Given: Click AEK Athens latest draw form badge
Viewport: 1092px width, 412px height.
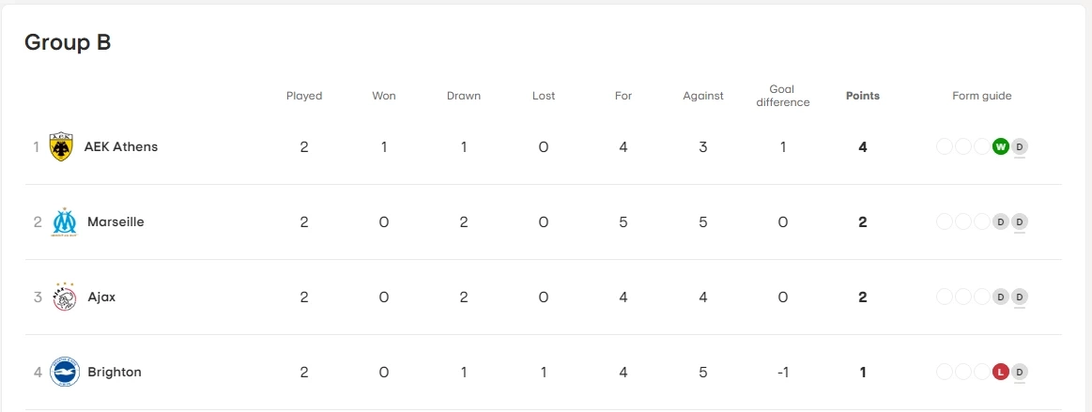Looking at the screenshot, I should point(1020,146).
